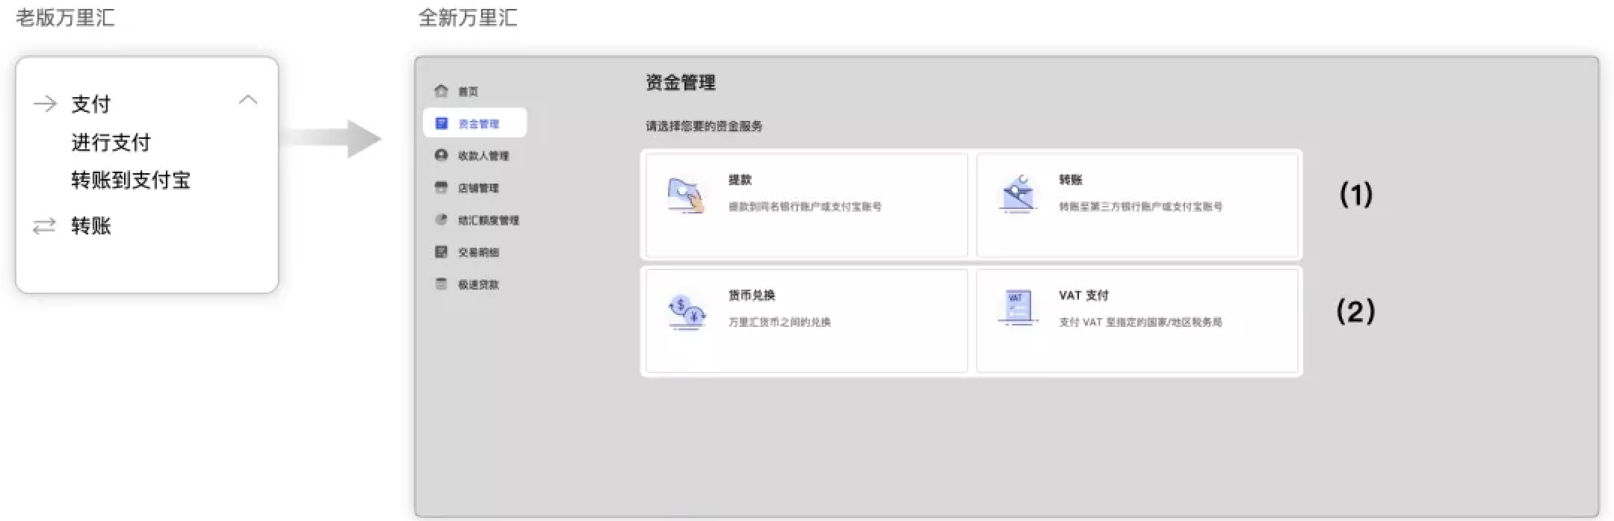Click the swap-arrows icon beside old-menu 转账

[45, 225]
